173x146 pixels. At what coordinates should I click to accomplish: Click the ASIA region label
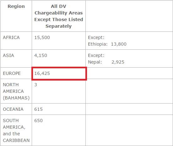pos(8,55)
